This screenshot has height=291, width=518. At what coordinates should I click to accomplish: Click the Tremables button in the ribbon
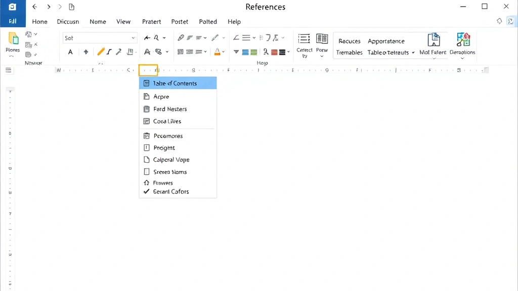point(349,52)
